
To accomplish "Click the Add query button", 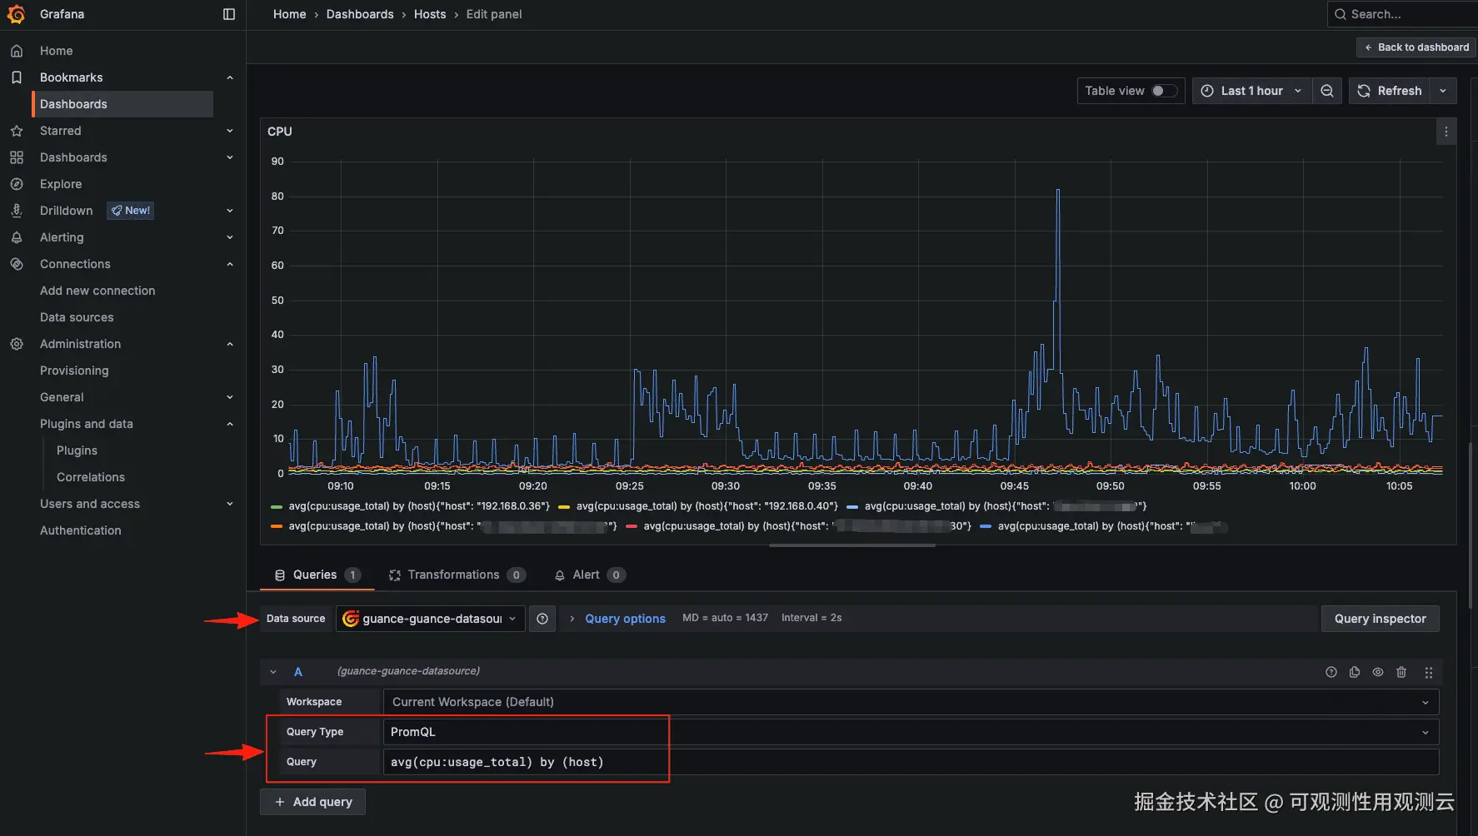I will [313, 802].
